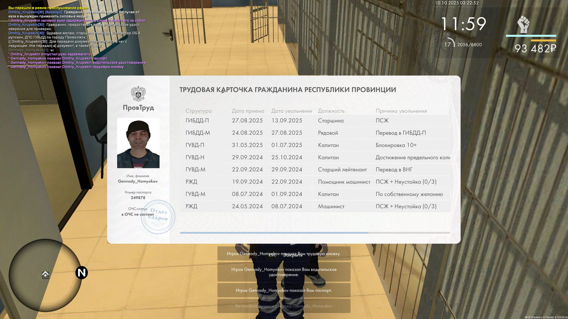The image size is (568, 319).
Task: Click the orange bar under the health bar
Action: (x=544, y=40)
